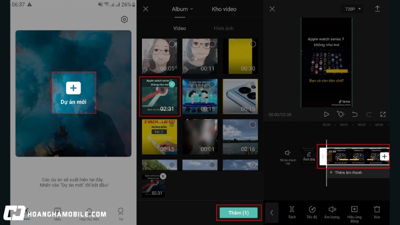Switch to the Hình ảnh tab
Viewport: 400px width, 225px height.
click(x=223, y=28)
